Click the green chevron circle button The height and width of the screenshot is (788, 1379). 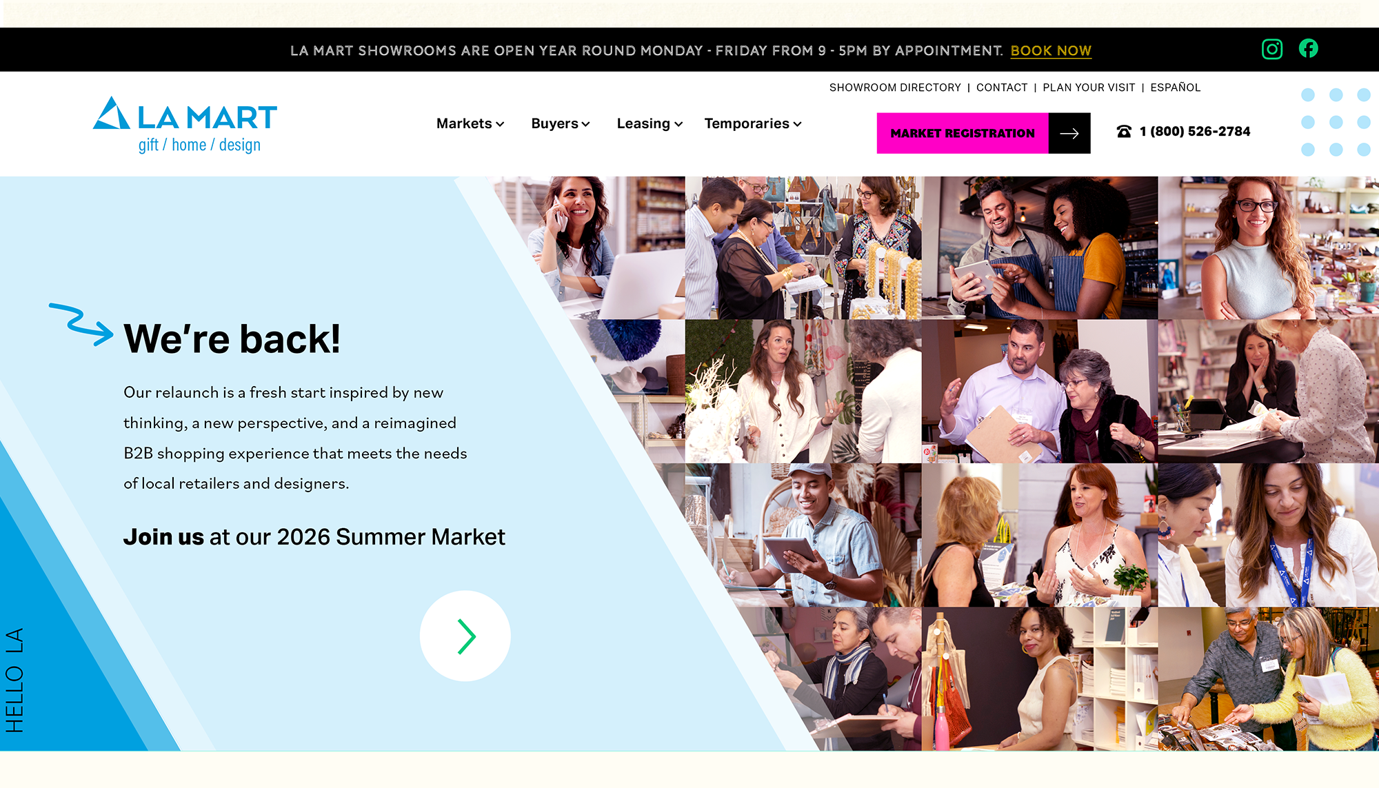coord(465,636)
